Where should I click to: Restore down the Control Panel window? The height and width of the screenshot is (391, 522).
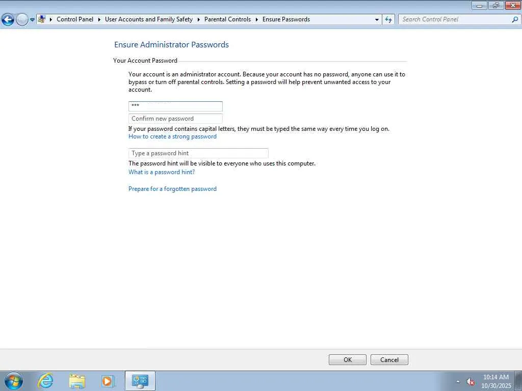click(x=496, y=5)
